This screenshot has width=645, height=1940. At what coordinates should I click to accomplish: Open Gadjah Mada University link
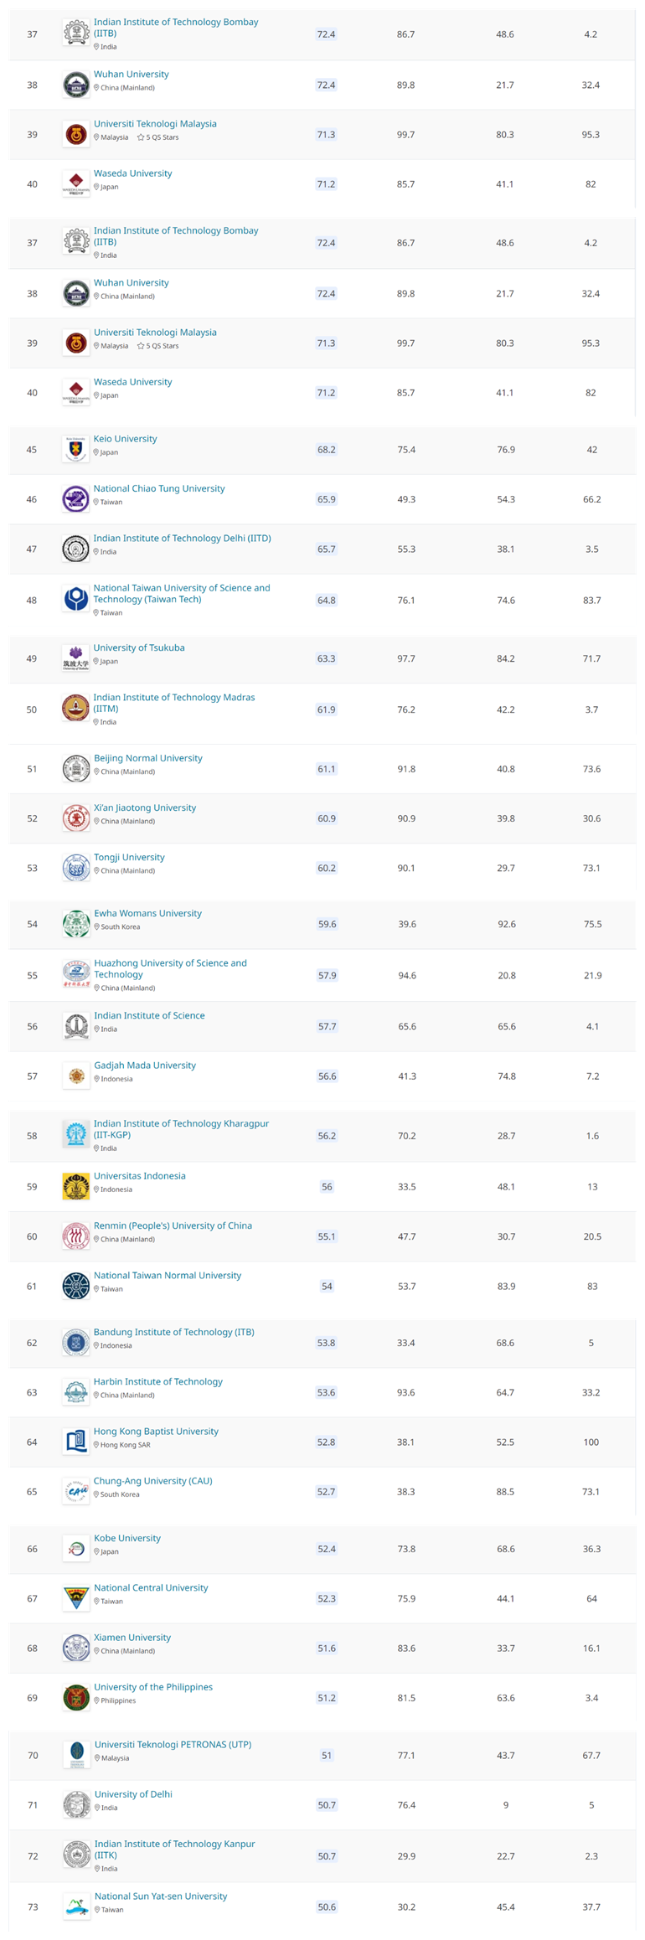(x=145, y=1065)
